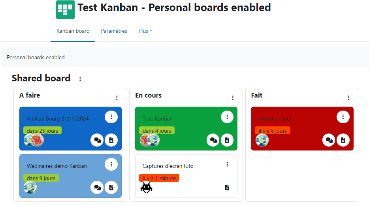Show details of Ateliers Bourg card
The height and width of the screenshot is (205, 369).
point(111,140)
